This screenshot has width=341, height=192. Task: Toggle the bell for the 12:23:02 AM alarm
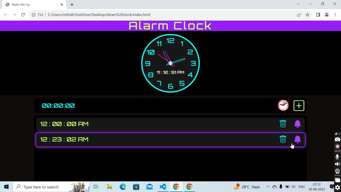(x=298, y=139)
